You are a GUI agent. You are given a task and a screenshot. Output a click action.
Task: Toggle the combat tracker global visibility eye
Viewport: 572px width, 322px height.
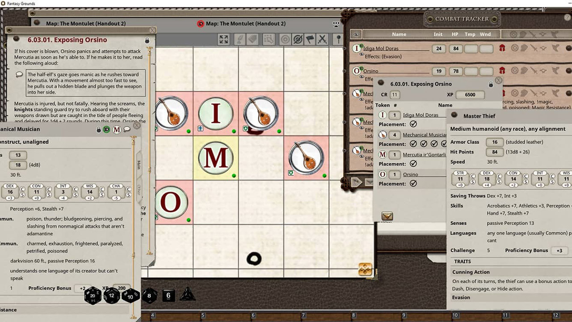(356, 34)
